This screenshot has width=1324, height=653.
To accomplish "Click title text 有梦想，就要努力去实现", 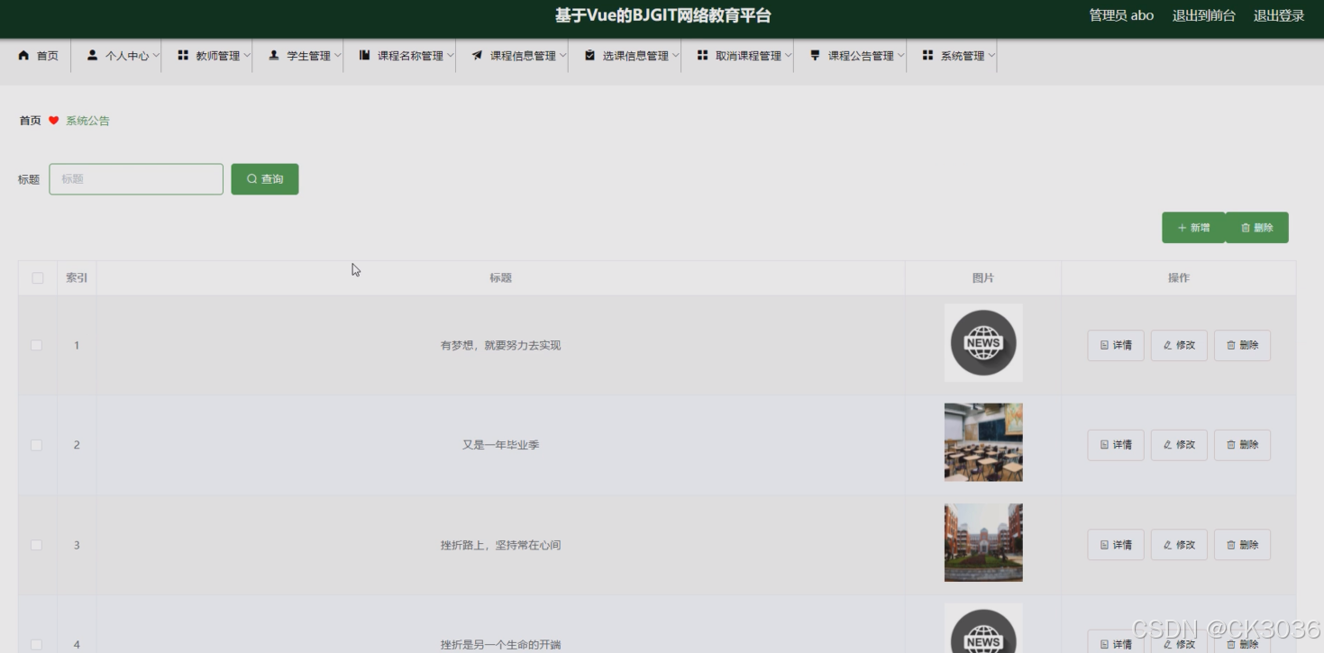I will 500,346.
